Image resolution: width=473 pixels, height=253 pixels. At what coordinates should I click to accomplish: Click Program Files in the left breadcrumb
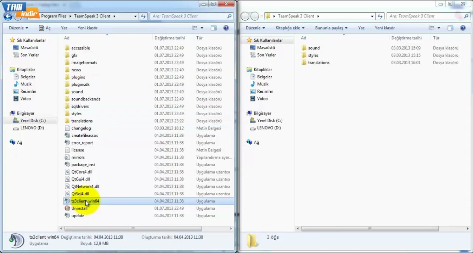tap(54, 16)
